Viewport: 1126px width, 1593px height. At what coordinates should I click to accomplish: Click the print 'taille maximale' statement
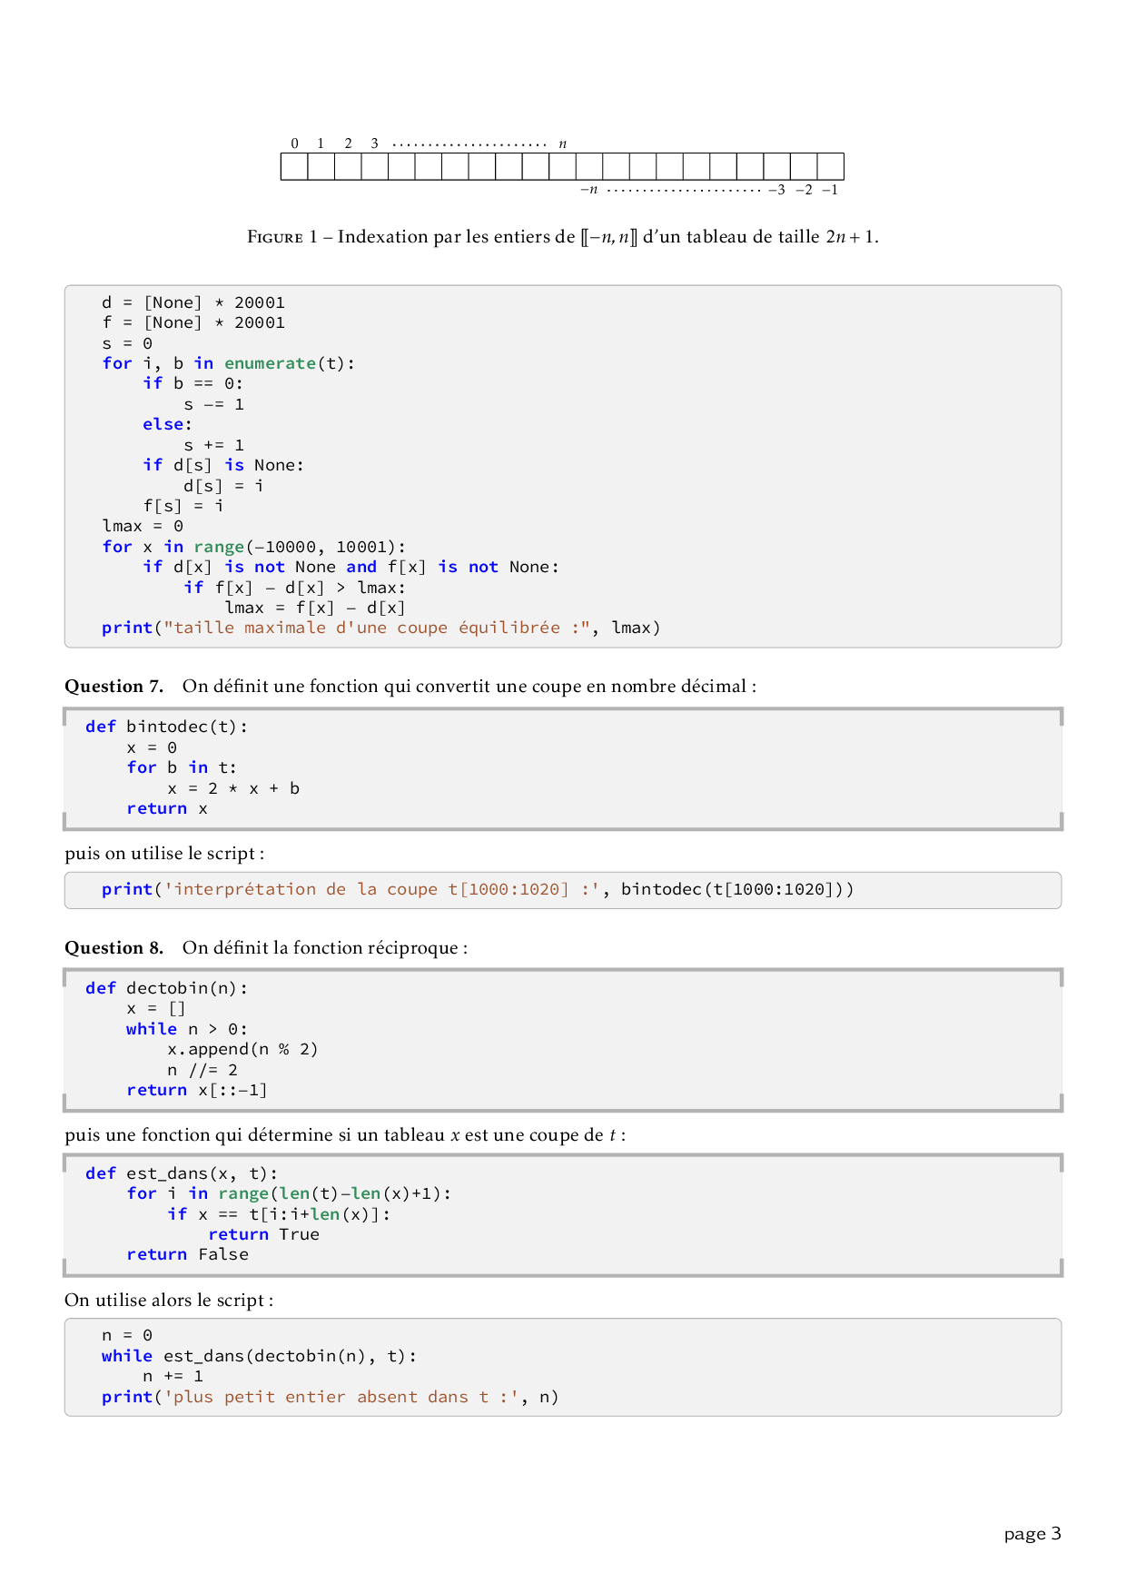click(380, 628)
